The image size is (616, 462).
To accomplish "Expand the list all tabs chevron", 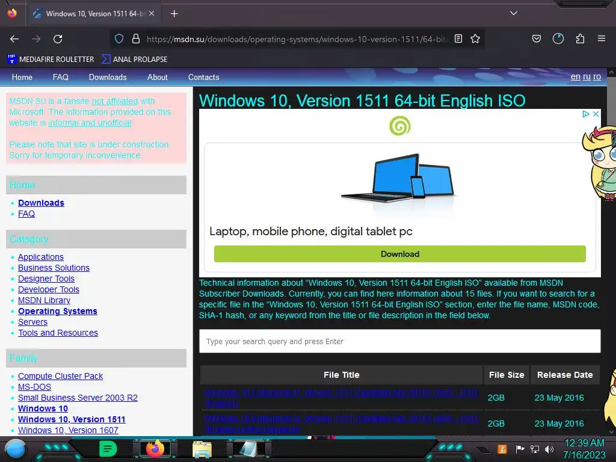I will 514,13.
